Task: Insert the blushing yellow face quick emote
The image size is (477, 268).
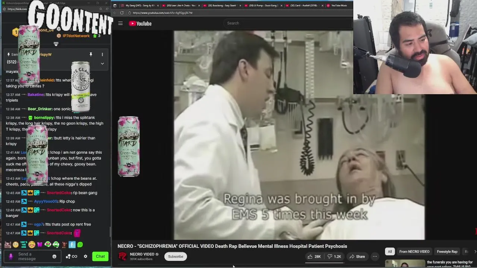Action: click(32, 245)
